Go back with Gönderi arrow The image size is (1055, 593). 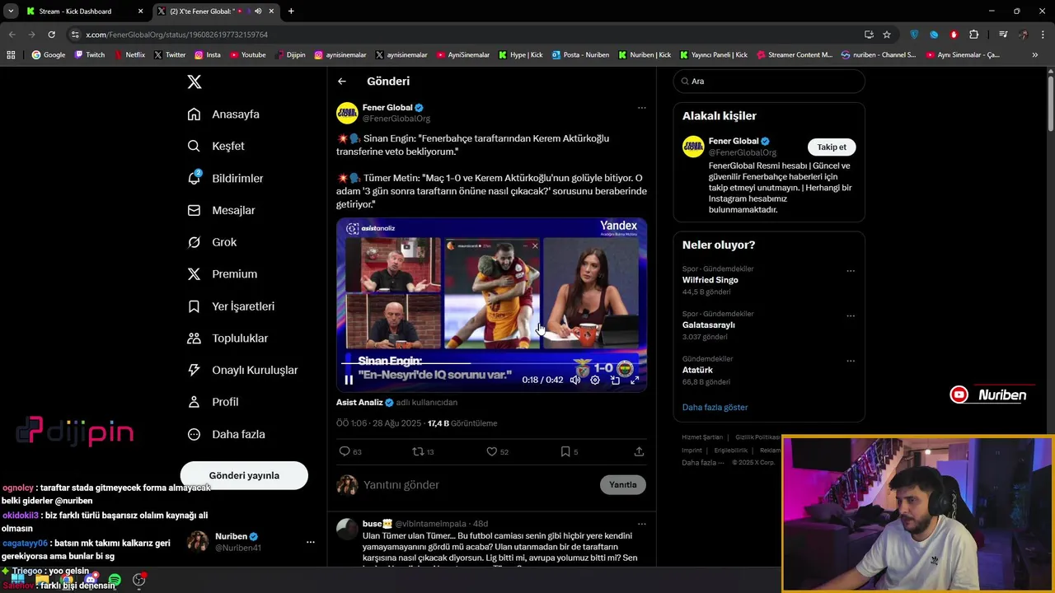342,82
